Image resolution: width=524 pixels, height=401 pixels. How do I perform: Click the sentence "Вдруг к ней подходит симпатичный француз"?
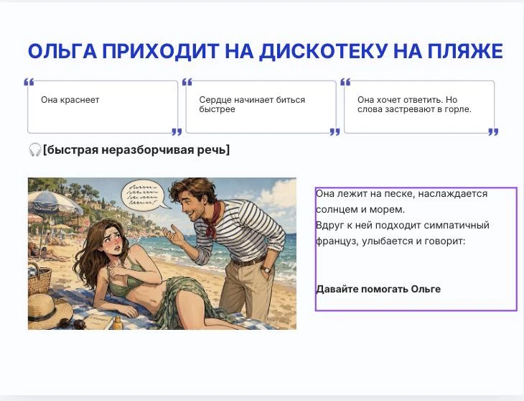pyautogui.click(x=403, y=233)
